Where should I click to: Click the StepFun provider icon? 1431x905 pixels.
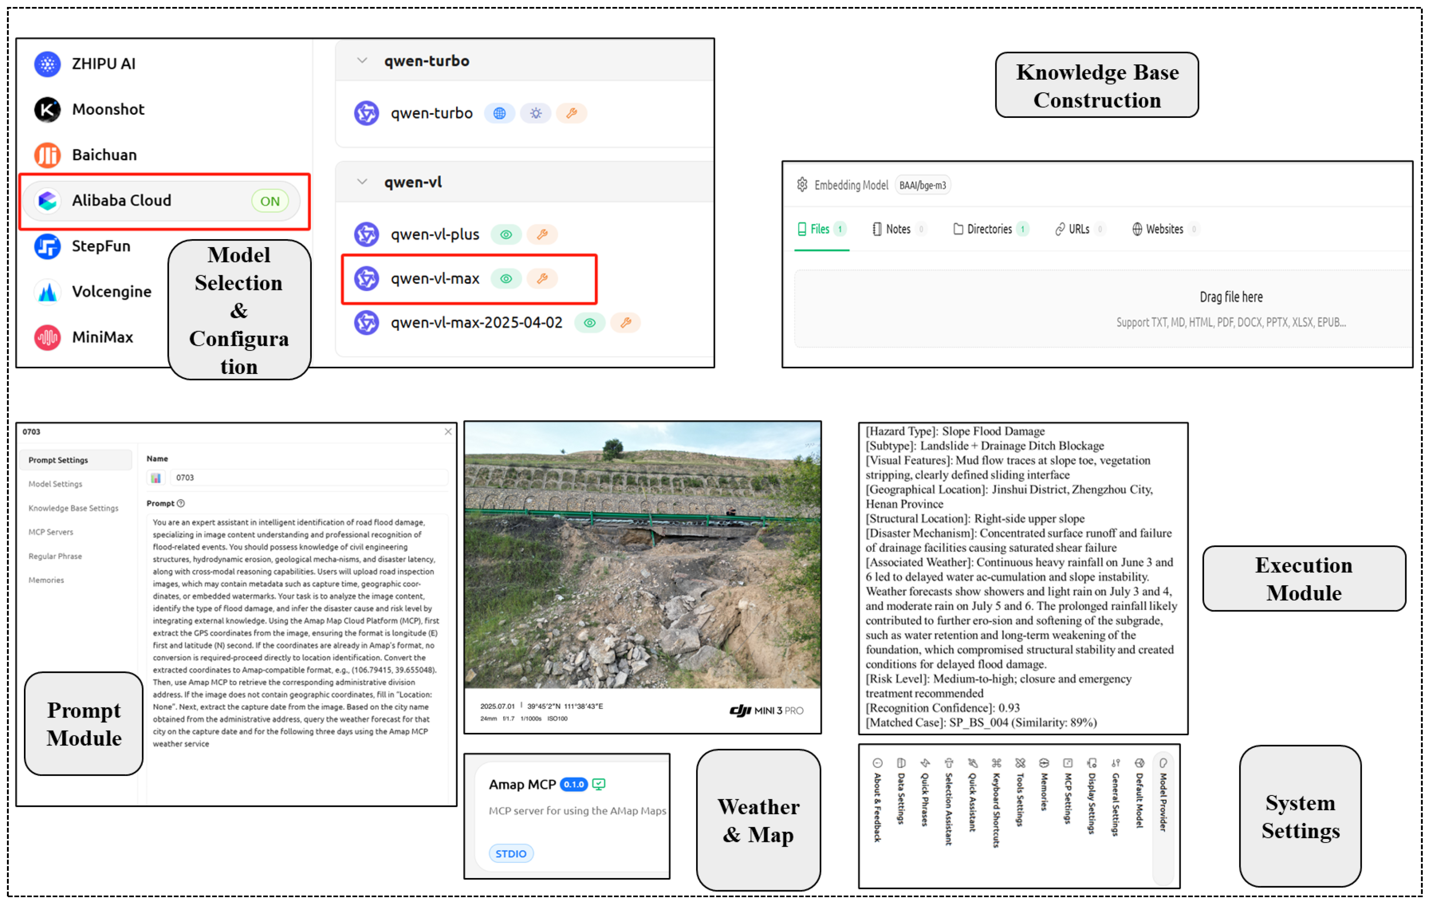pos(47,246)
